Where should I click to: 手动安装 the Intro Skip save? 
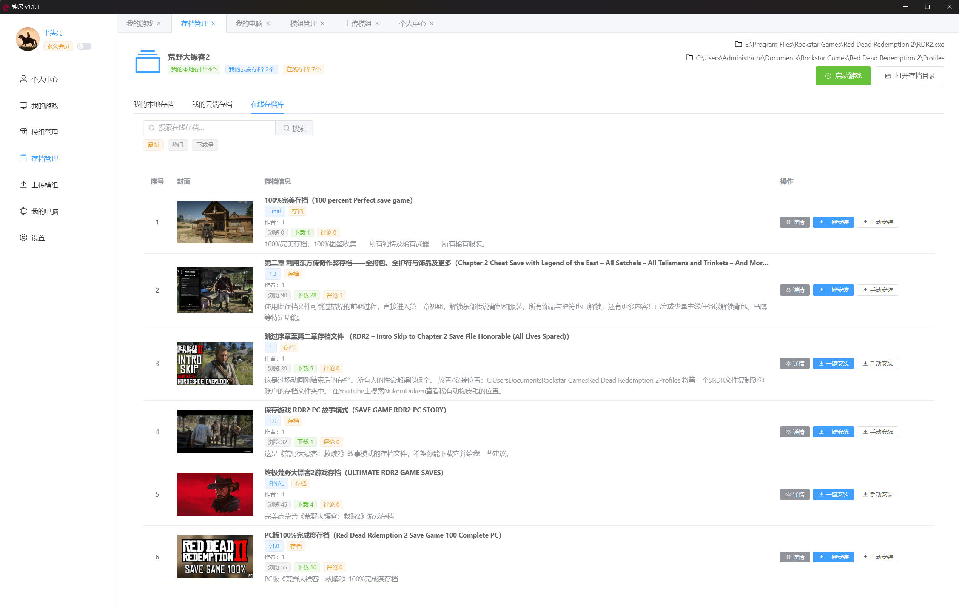(x=878, y=364)
